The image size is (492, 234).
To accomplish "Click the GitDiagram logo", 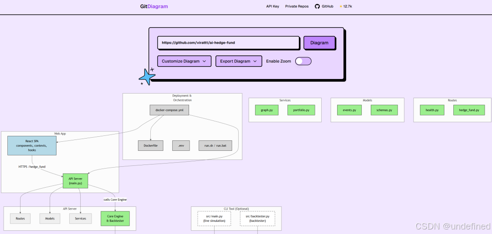I will (x=154, y=6).
